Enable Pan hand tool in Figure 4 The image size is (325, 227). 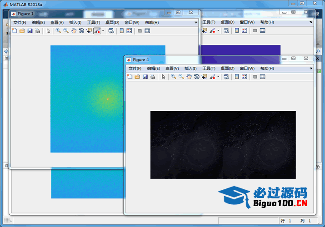[189, 77]
